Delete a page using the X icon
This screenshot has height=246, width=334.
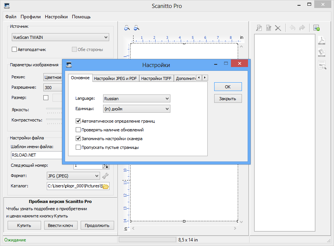(278, 28)
